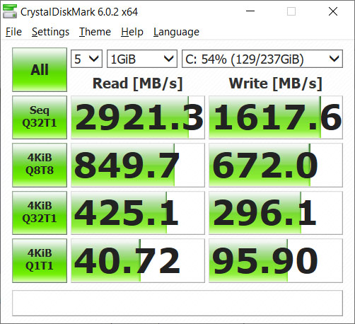Expand the test count dropdown showing 5

pyautogui.click(x=86, y=59)
